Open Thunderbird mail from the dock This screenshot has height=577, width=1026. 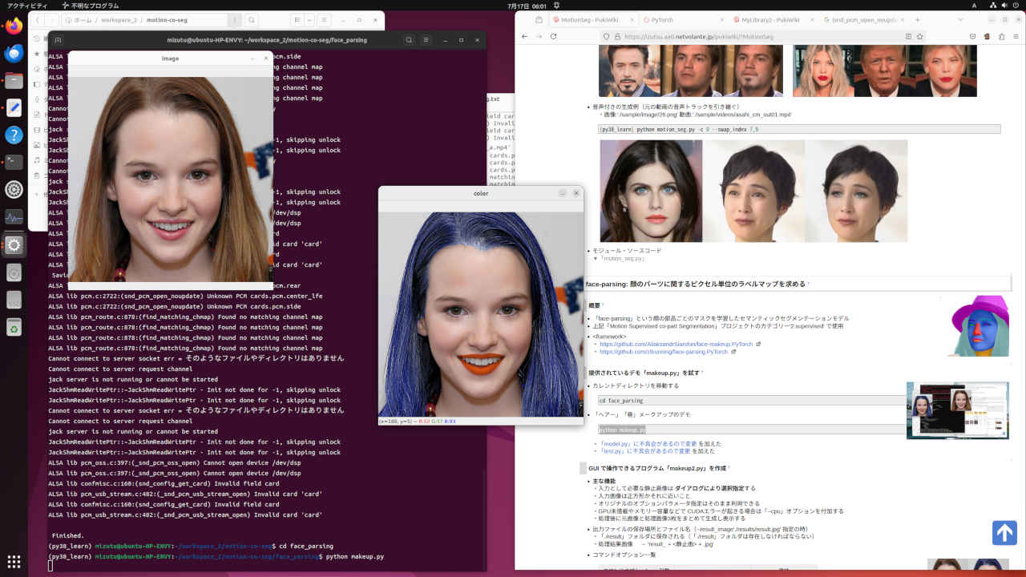click(14, 54)
